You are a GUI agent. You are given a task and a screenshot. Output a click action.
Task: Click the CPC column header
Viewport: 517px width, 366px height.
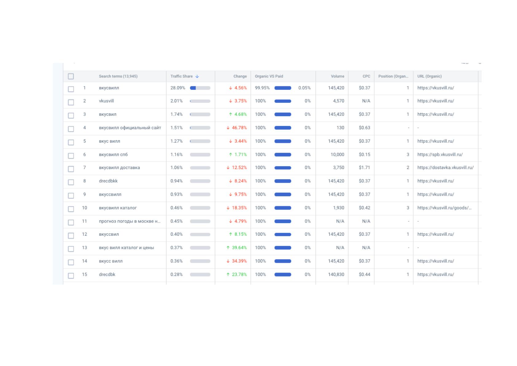366,77
